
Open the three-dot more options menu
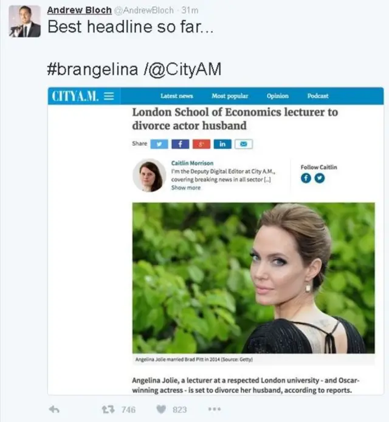pos(215,409)
